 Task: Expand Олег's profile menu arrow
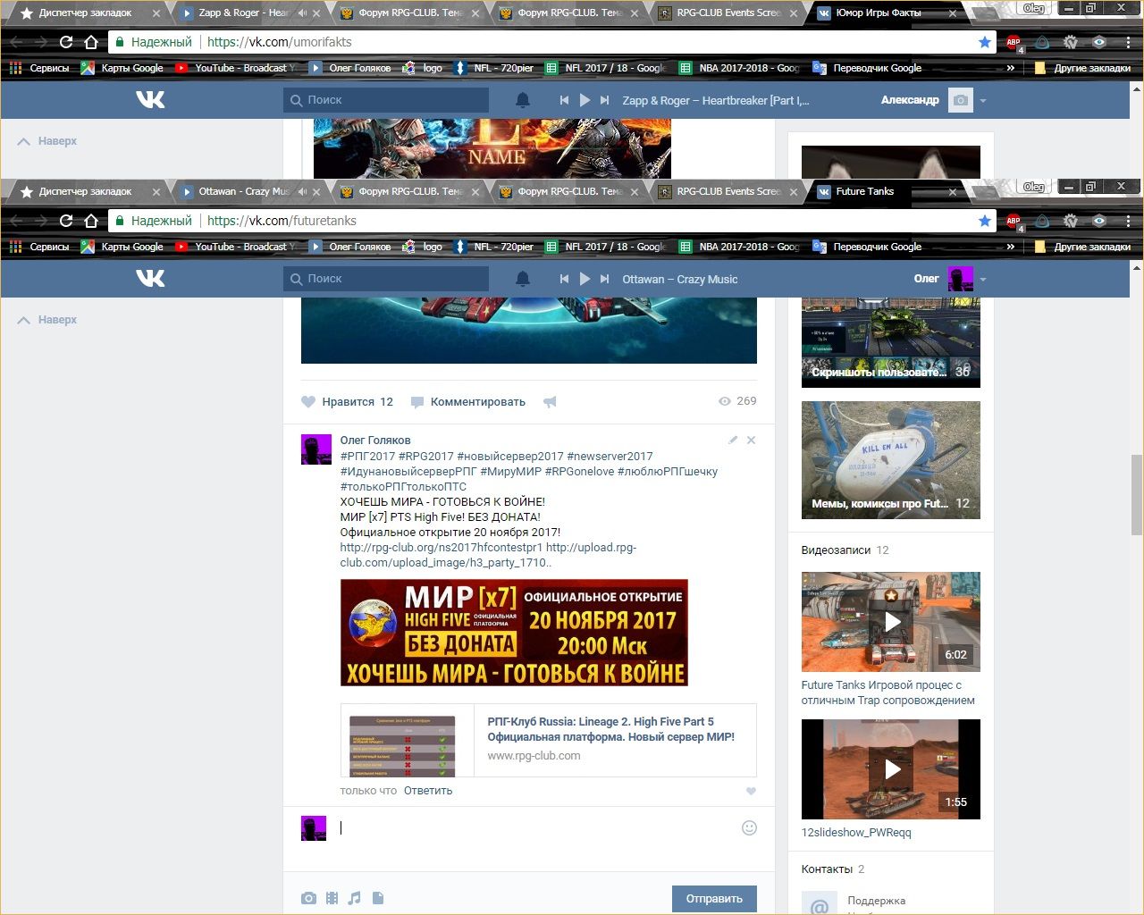tap(983, 280)
